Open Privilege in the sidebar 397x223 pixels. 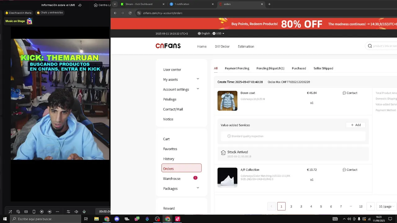point(170,99)
